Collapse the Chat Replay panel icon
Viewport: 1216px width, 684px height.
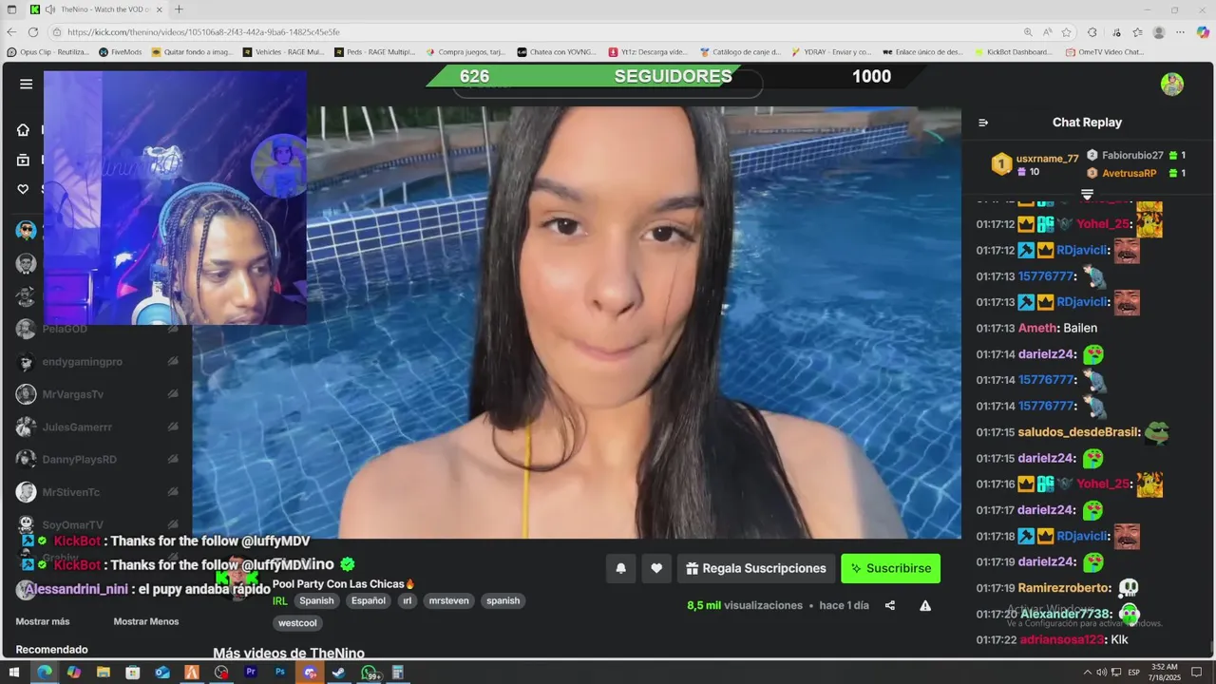coord(983,123)
